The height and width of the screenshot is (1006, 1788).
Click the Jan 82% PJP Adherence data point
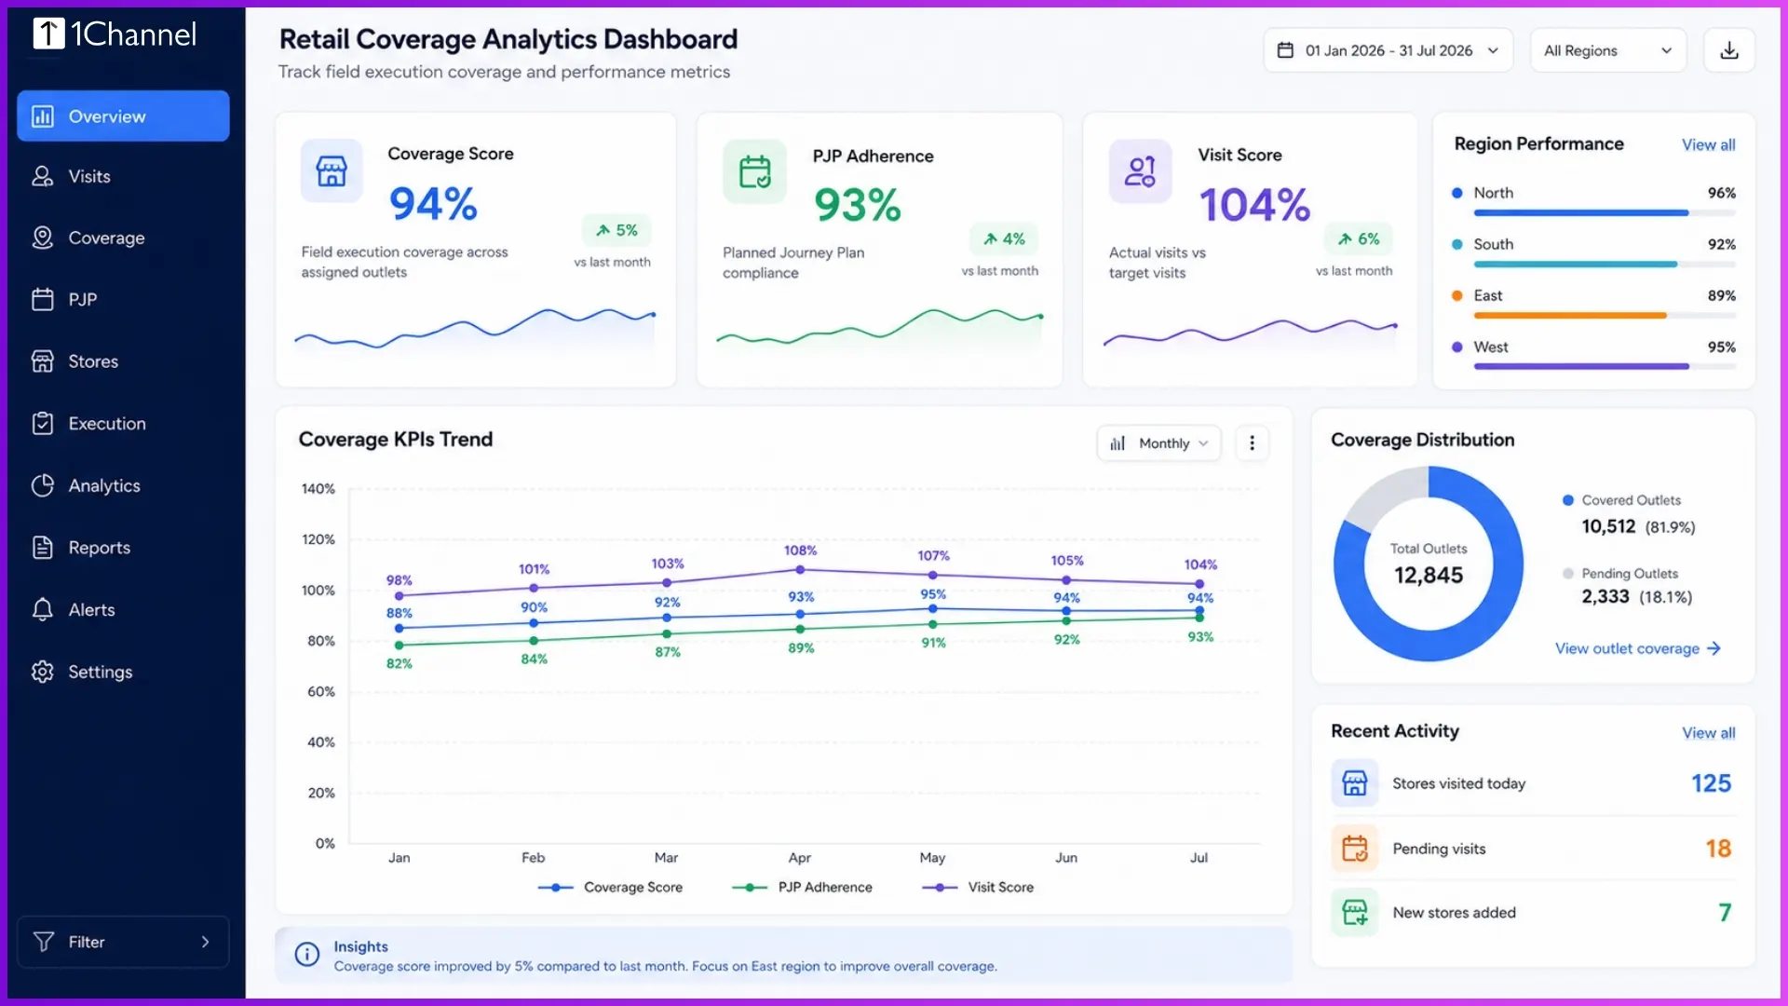pyautogui.click(x=400, y=645)
